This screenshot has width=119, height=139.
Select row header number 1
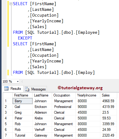[8, 101]
